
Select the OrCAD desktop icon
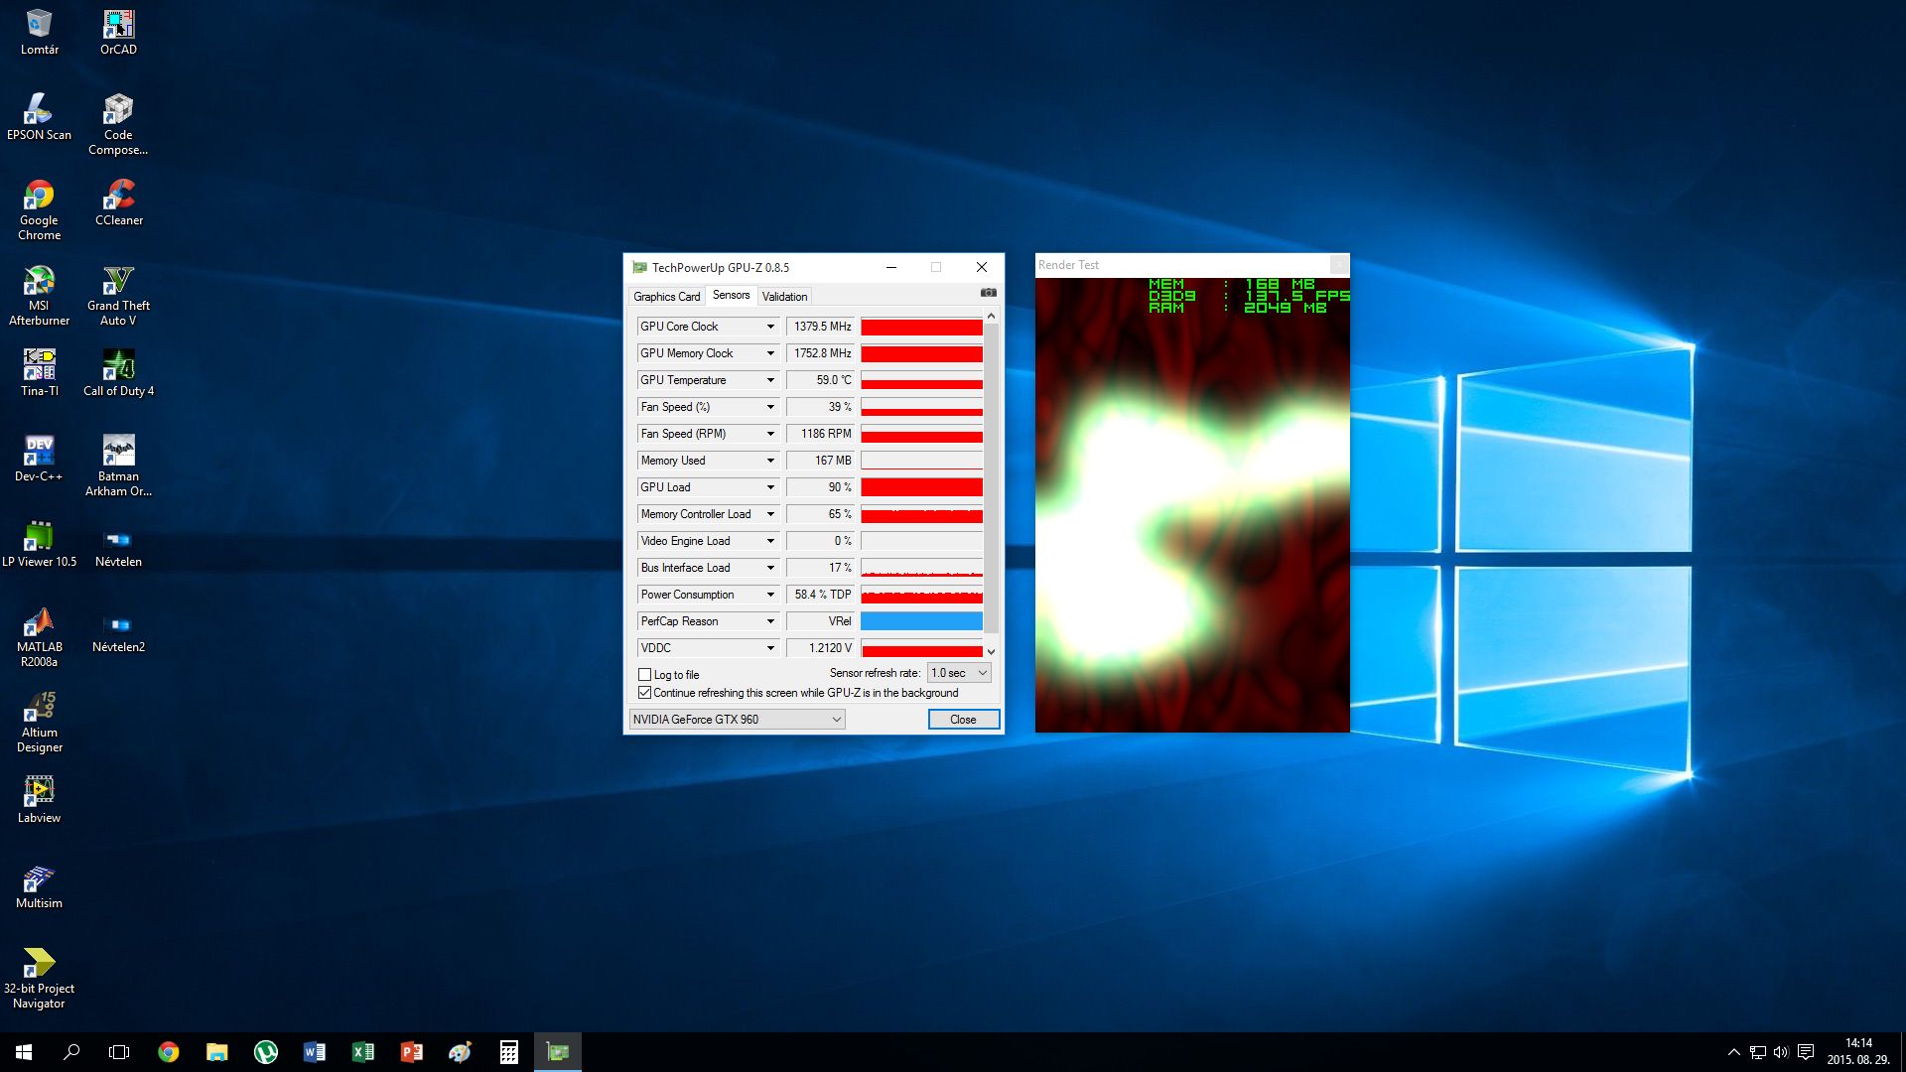(118, 31)
